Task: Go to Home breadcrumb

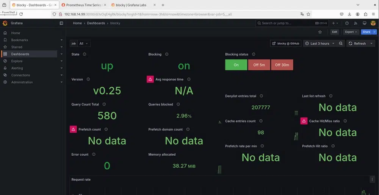Action: [x=77, y=23]
